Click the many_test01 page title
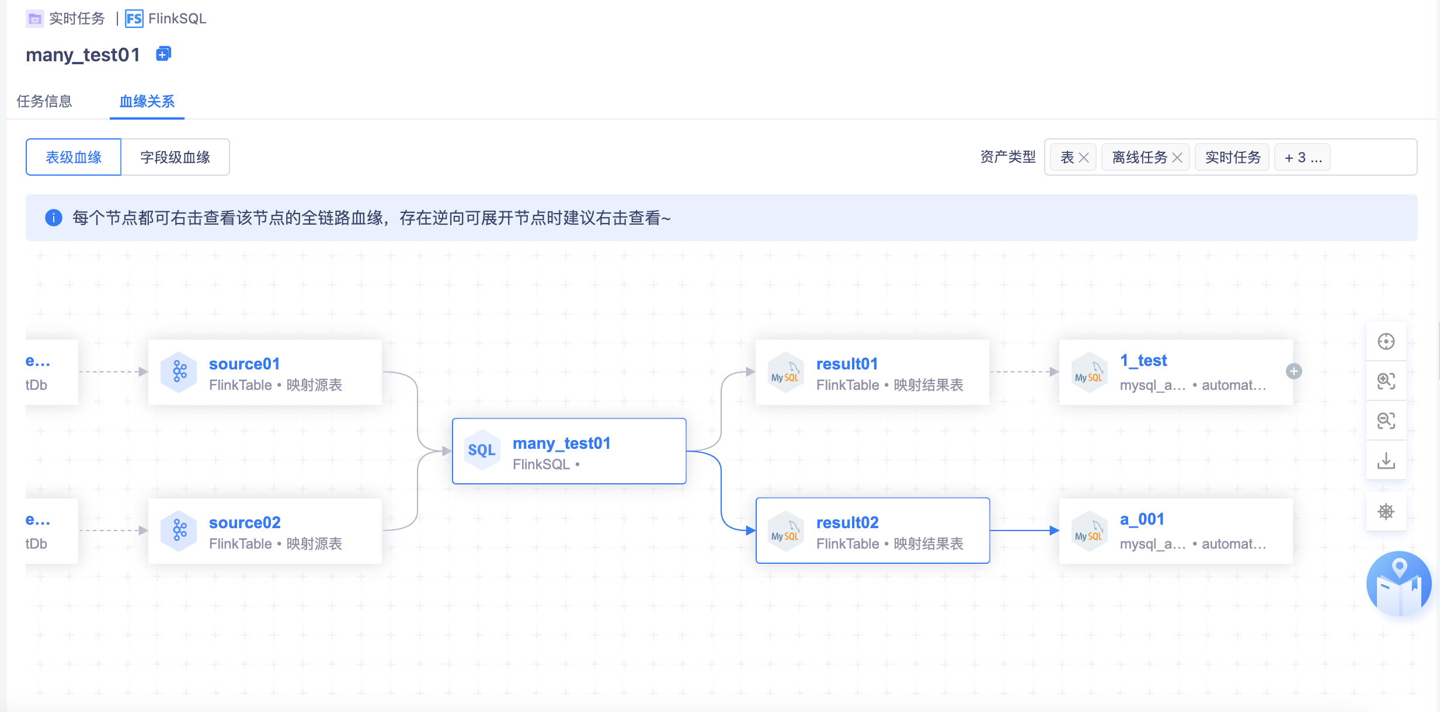 click(83, 55)
